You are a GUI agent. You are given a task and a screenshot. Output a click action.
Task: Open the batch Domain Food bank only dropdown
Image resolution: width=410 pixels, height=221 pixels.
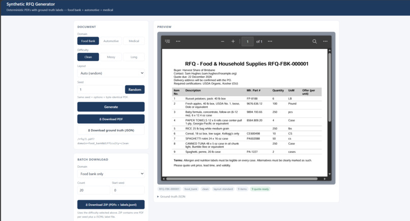111,174
